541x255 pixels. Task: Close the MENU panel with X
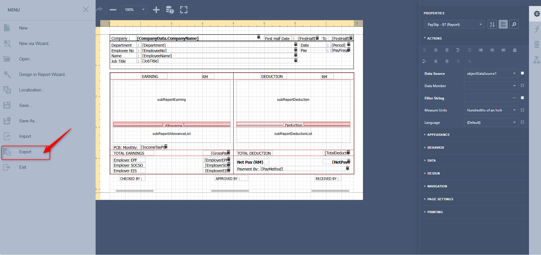point(86,9)
